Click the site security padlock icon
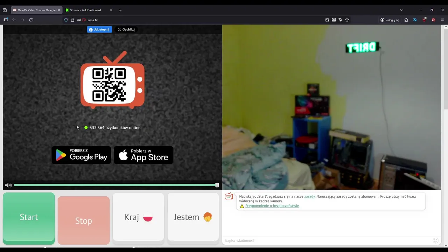 click(x=72, y=20)
